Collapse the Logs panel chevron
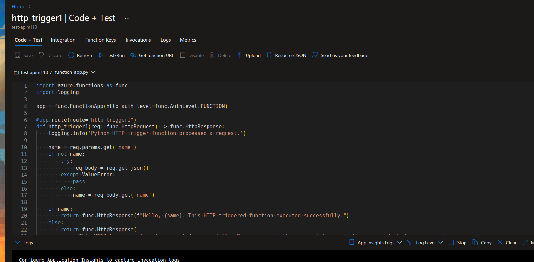Viewport: 534px width, 262px height. pyautogui.click(x=17, y=242)
